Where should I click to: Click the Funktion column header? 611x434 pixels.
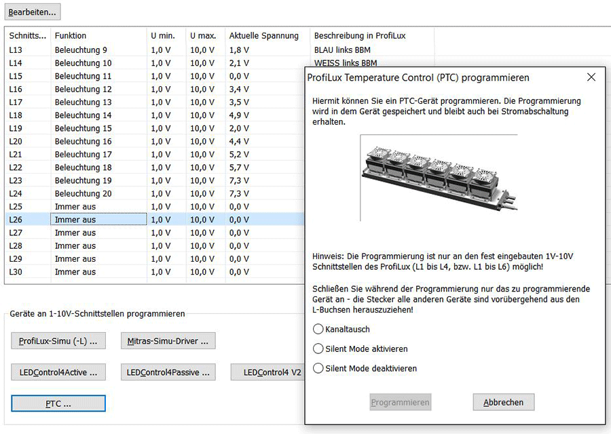coord(71,35)
